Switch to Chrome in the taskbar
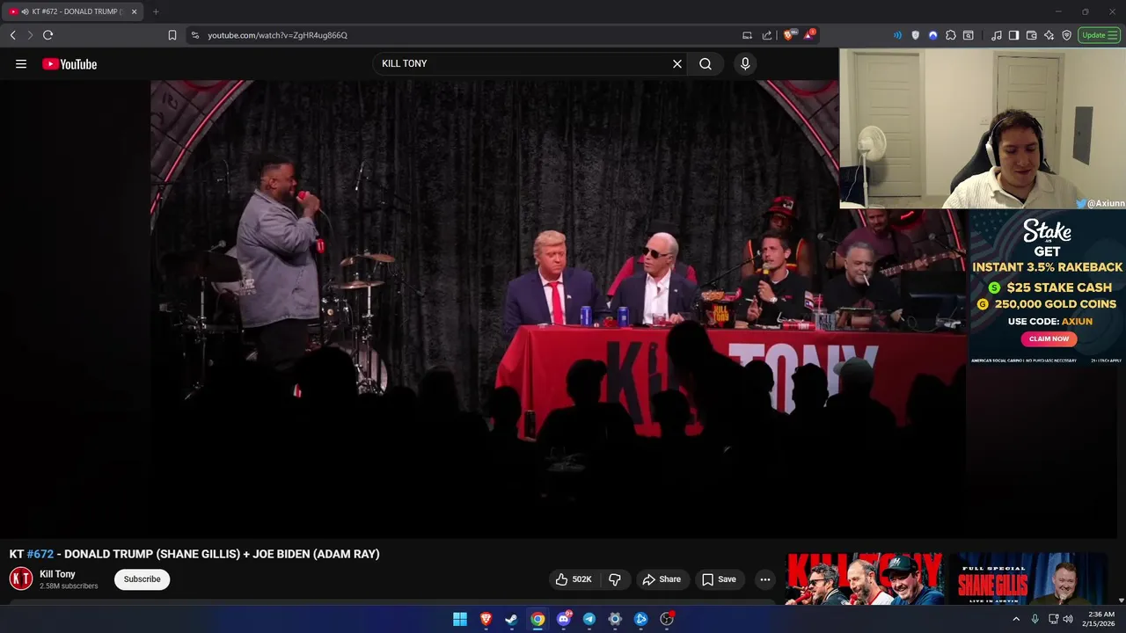 point(537,619)
